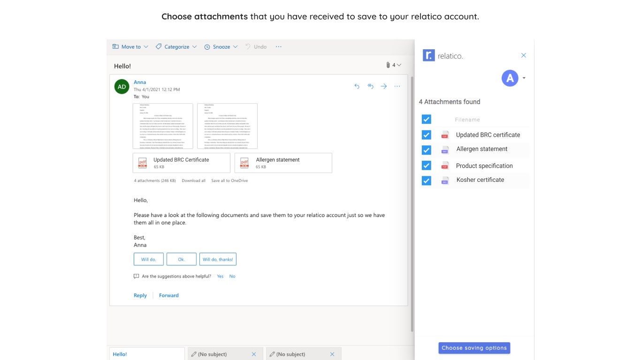Click the email pane vertical scrollbar

[412, 202]
